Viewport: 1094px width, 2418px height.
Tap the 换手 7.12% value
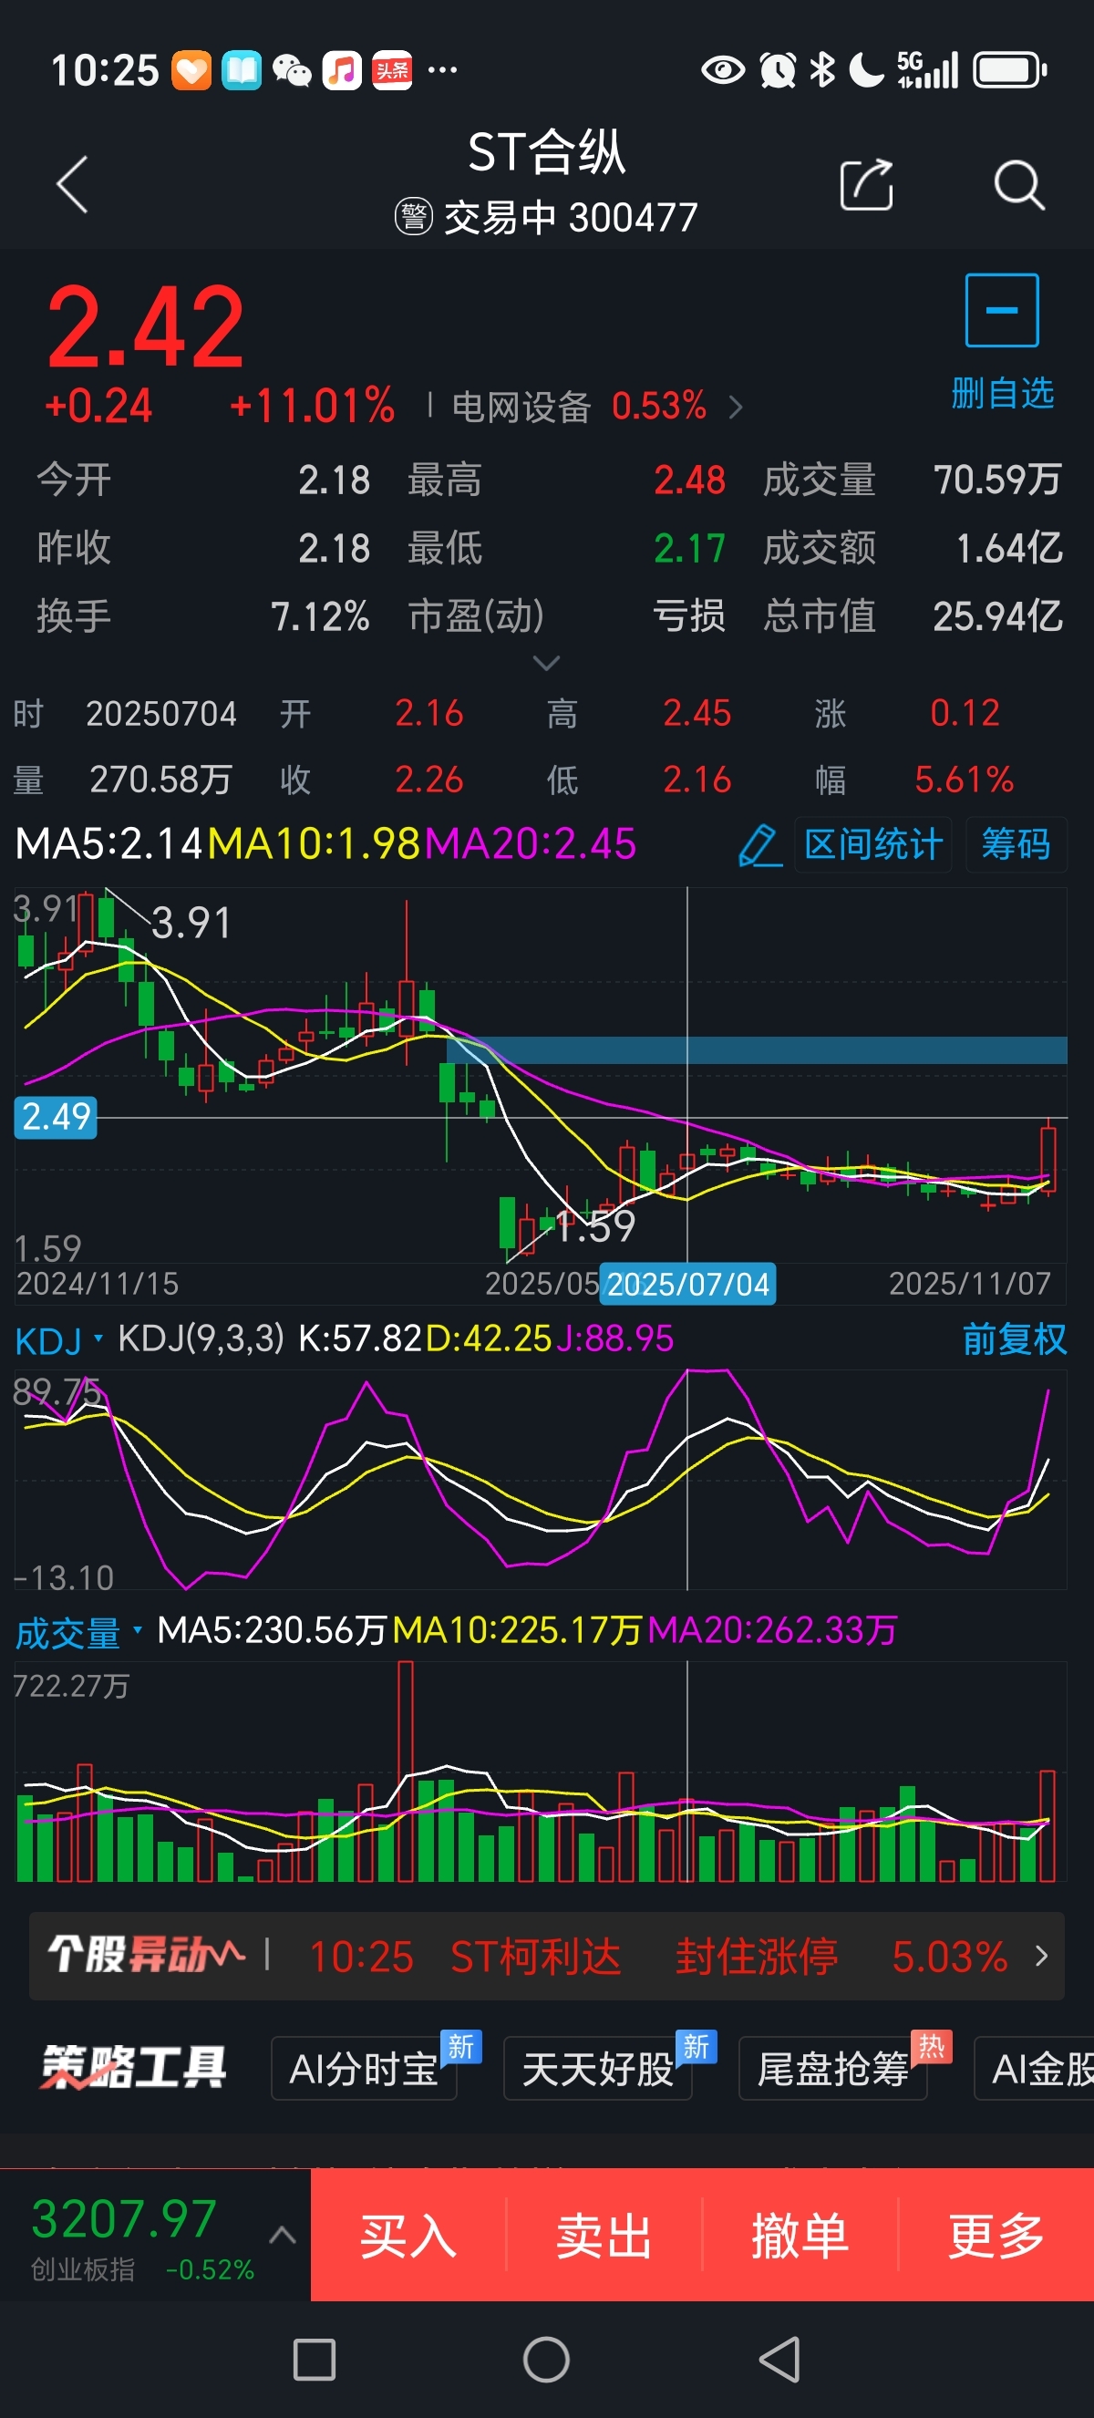[x=320, y=616]
